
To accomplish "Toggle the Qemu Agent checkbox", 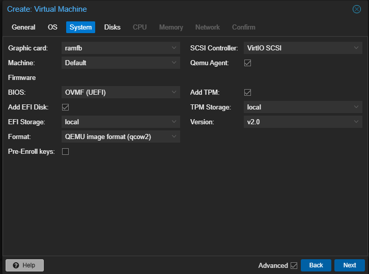I will (248, 63).
